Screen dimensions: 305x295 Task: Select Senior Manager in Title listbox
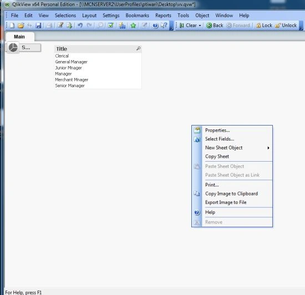click(98, 86)
